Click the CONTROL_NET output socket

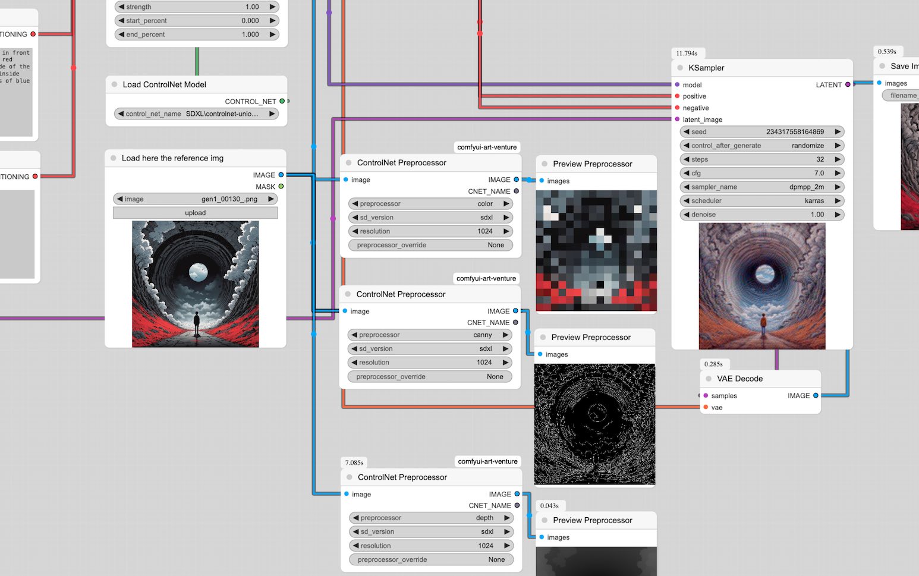click(x=282, y=101)
